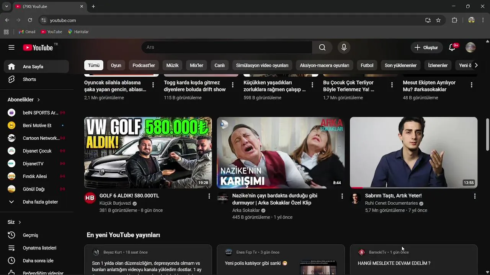Open Oynatma listeleri in sidebar
490x275 pixels.
tap(37, 248)
